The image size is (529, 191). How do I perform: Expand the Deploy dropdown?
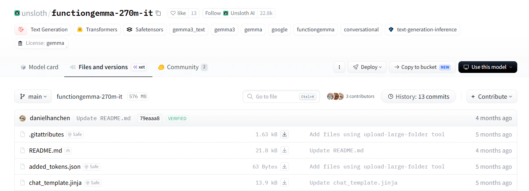367,67
